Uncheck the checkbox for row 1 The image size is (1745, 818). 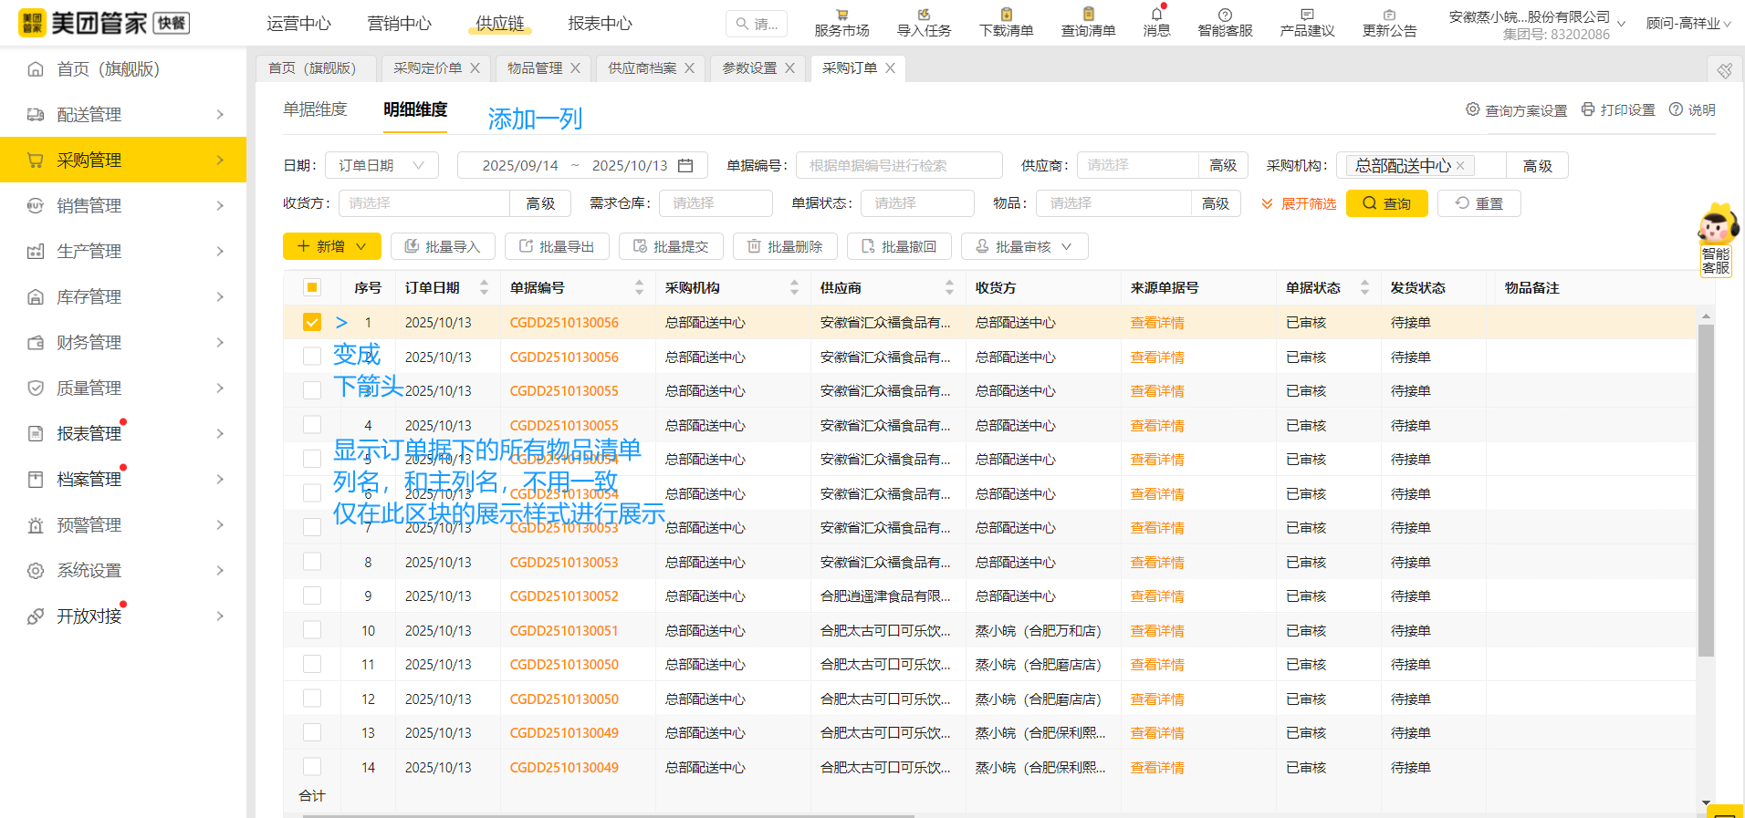(x=312, y=322)
